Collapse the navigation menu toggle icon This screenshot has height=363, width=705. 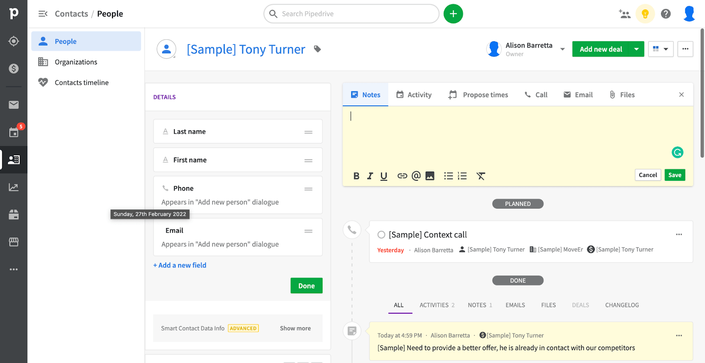pyautogui.click(x=43, y=14)
